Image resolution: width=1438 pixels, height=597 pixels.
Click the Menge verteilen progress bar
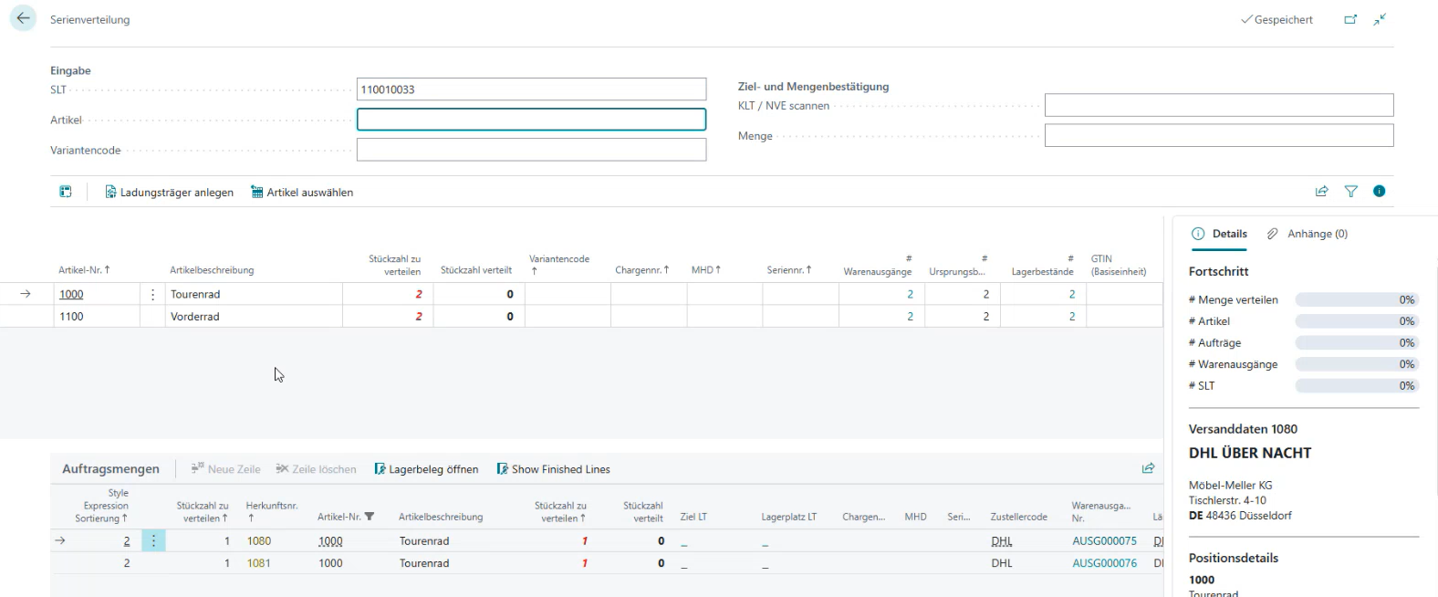[x=1356, y=300]
